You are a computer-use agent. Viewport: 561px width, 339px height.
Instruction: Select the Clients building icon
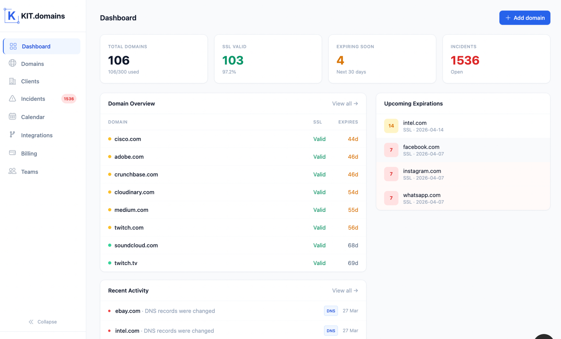click(x=12, y=81)
